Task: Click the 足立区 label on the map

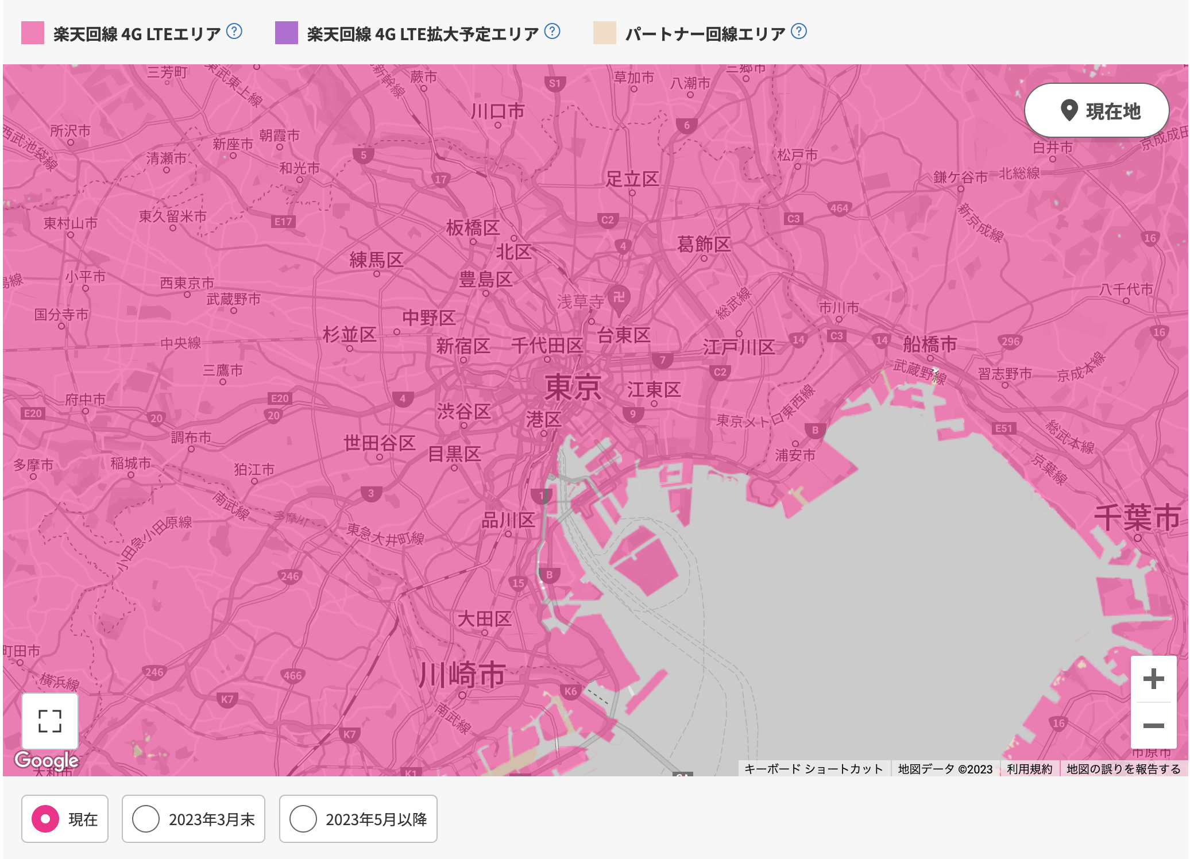Action: (632, 179)
